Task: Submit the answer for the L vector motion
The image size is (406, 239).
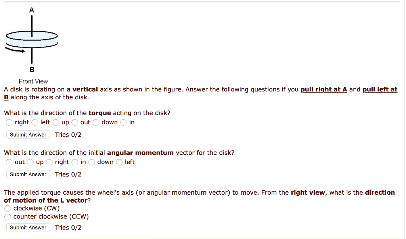Action: pos(28,228)
